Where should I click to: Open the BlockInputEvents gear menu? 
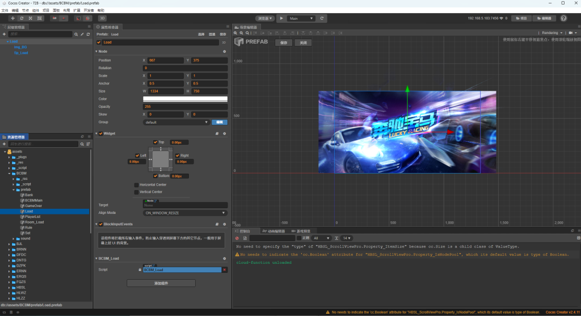pos(224,224)
